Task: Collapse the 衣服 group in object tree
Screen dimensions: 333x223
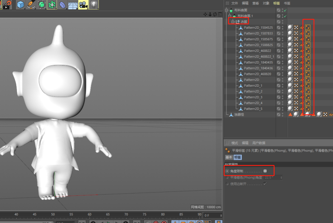Action: point(233,22)
